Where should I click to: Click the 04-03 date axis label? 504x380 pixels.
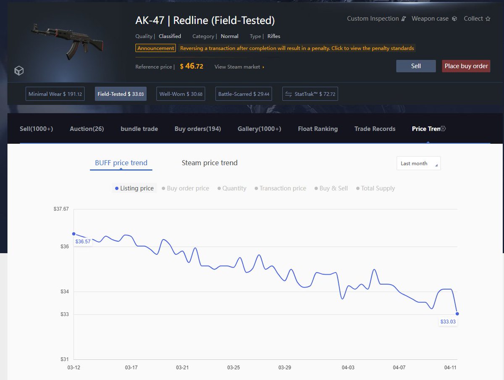coord(348,367)
